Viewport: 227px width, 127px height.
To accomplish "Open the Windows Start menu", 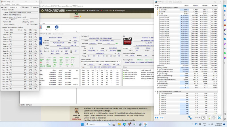I will coord(82,124).
